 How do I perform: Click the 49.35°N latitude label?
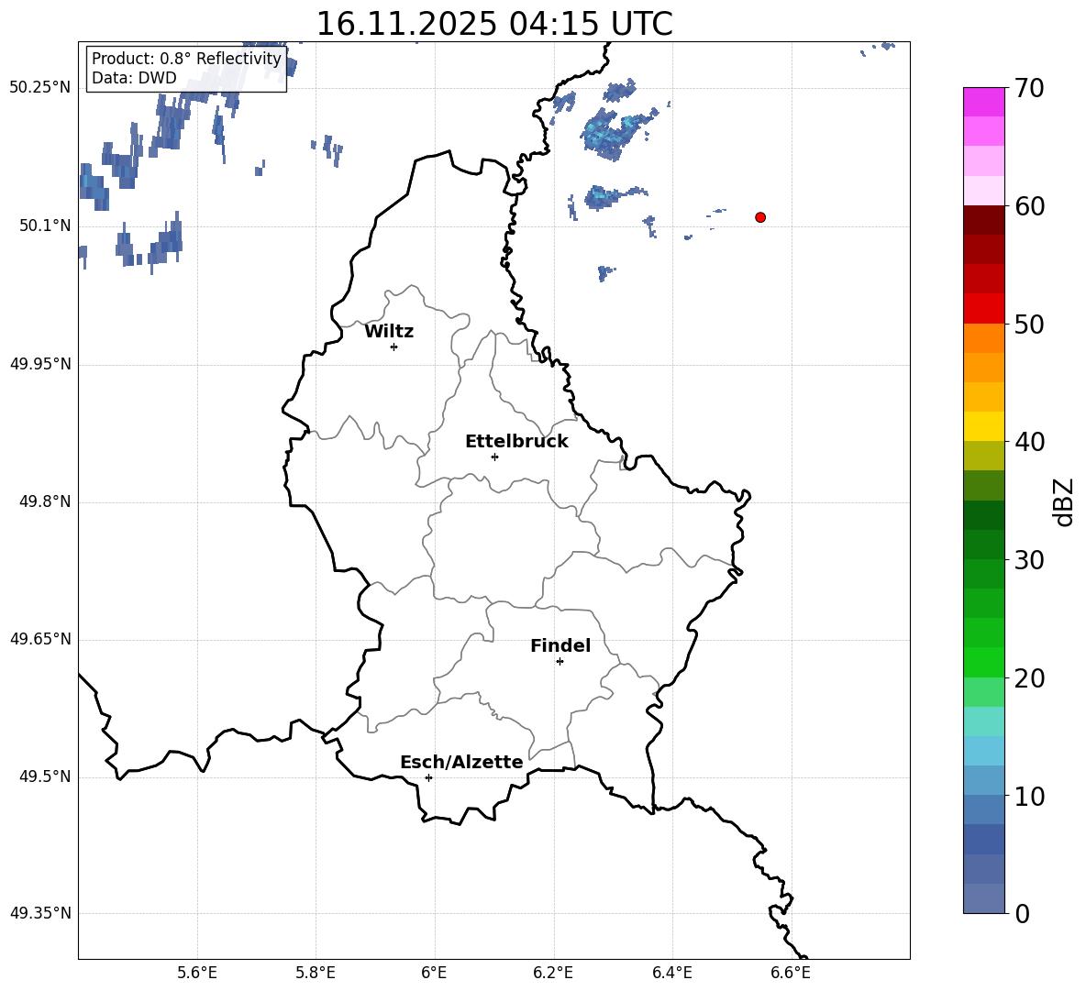(40, 913)
